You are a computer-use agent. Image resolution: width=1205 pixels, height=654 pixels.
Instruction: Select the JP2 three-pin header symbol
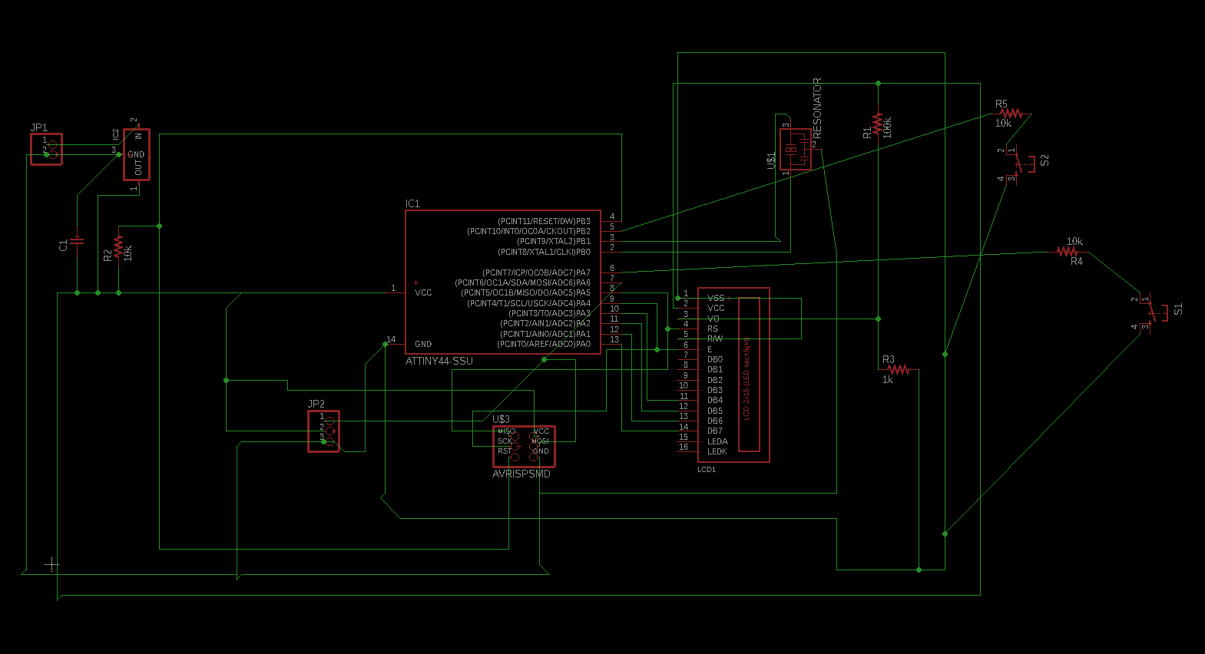click(323, 431)
